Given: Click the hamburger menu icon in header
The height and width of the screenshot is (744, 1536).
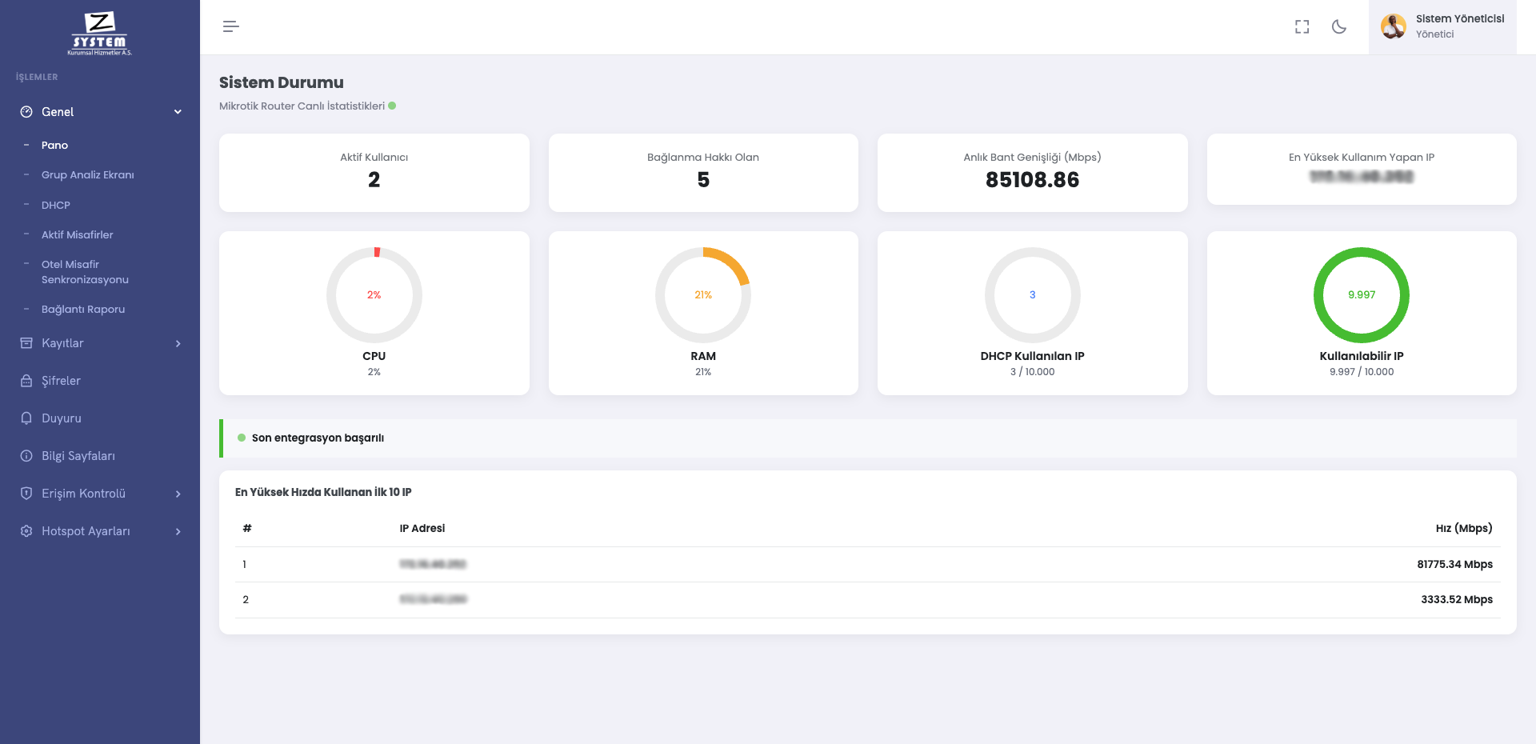Looking at the screenshot, I should (x=230, y=26).
